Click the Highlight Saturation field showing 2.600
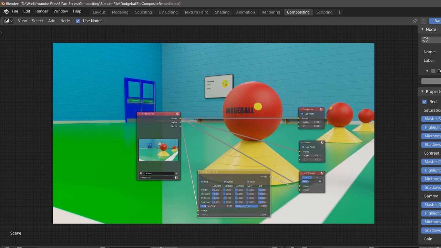The width and height of the screenshot is (441, 248). [217, 194]
